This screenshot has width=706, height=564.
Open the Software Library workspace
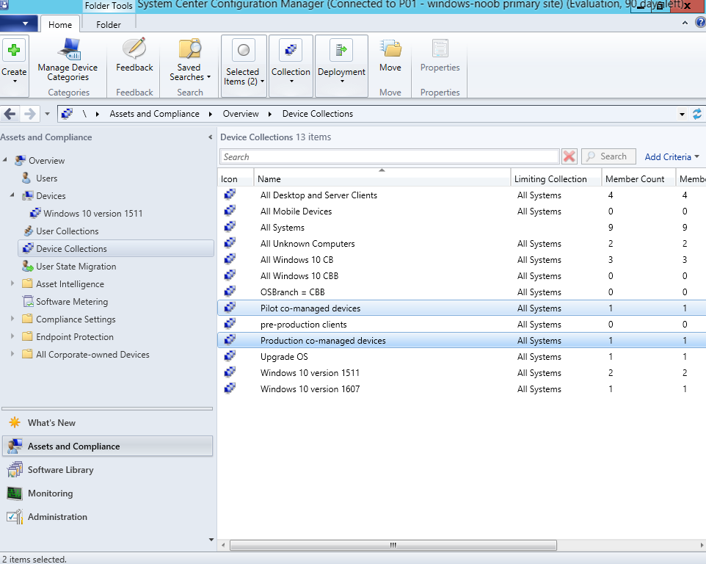pos(107,470)
